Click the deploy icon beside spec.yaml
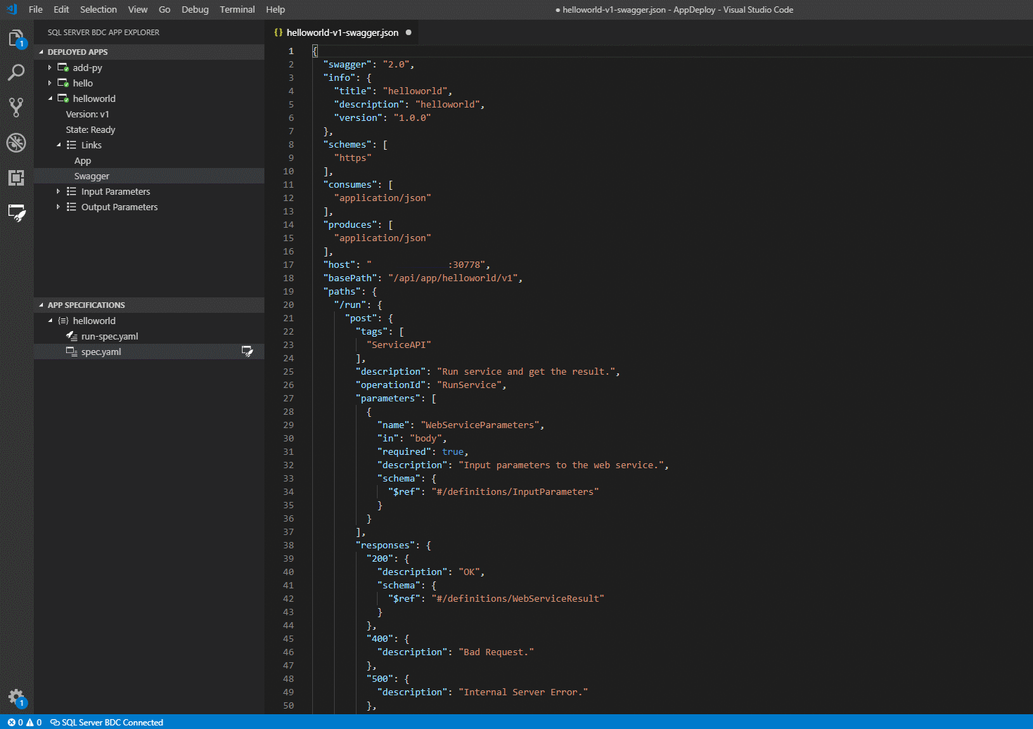The image size is (1033, 729). pyautogui.click(x=248, y=351)
